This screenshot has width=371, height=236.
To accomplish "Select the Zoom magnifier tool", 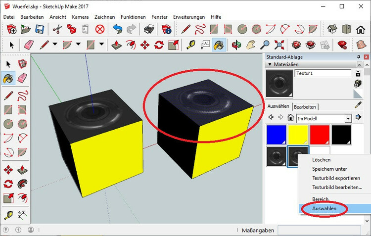I will tap(266, 45).
